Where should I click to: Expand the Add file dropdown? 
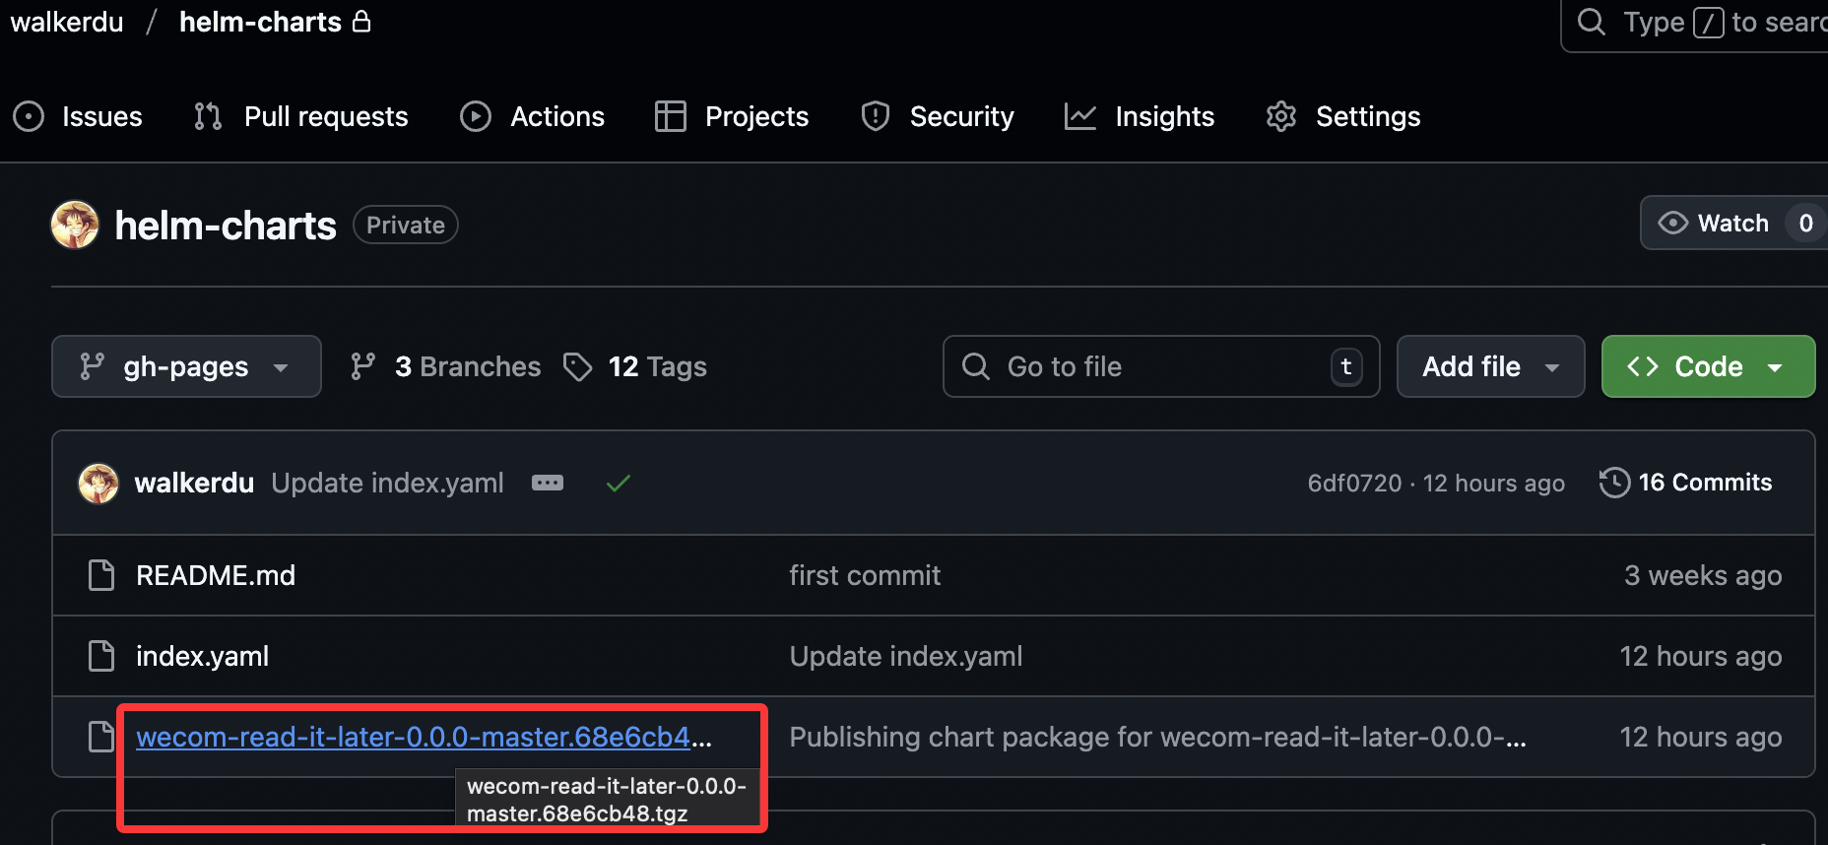[x=1490, y=367]
